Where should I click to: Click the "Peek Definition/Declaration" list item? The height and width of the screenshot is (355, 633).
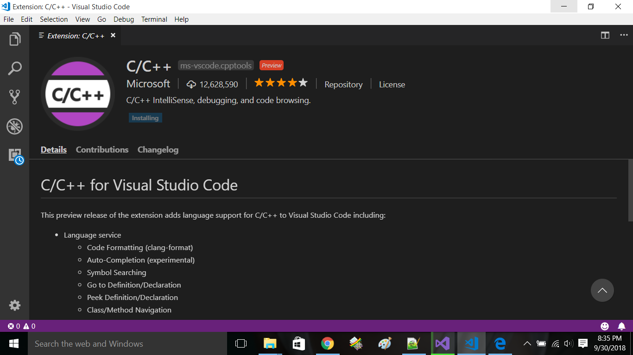(133, 298)
